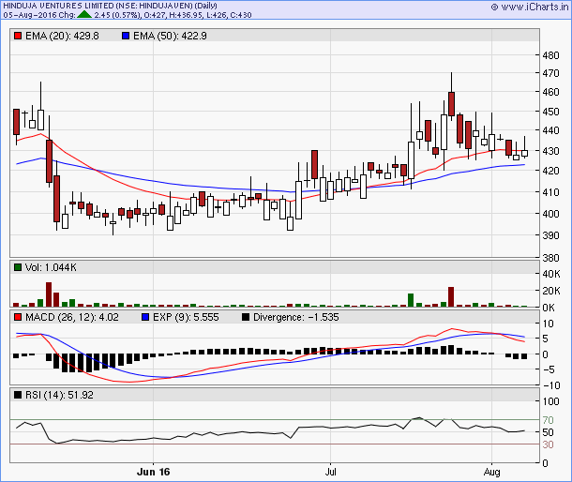The height and width of the screenshot is (482, 572).
Task: Click the HINDUJA VENTURES LIMITED chart title
Action: [110, 6]
